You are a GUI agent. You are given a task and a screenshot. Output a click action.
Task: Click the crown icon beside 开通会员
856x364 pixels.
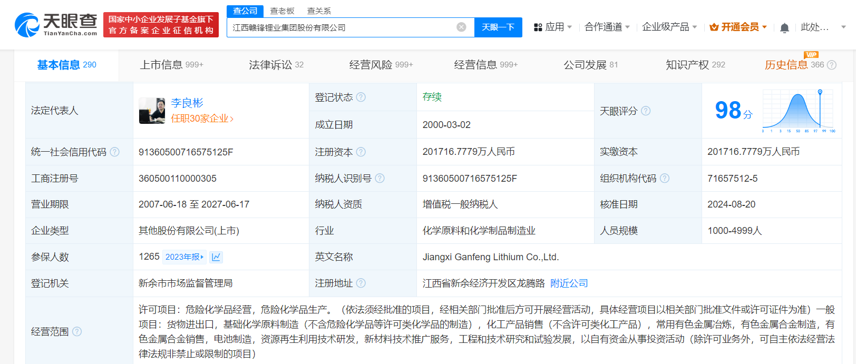[714, 27]
